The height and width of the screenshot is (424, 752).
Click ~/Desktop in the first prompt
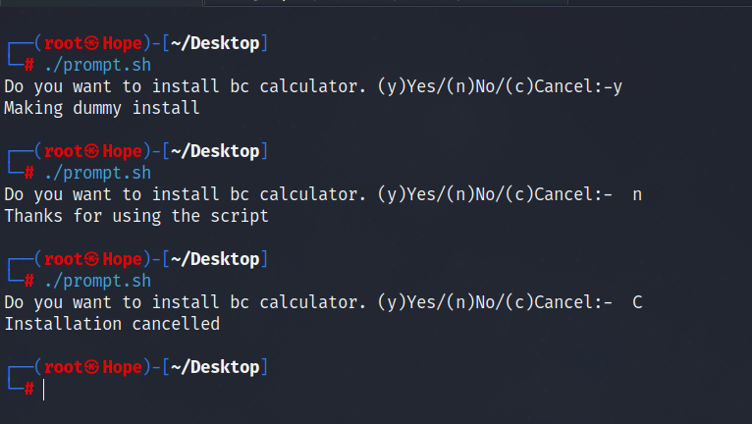(x=215, y=44)
